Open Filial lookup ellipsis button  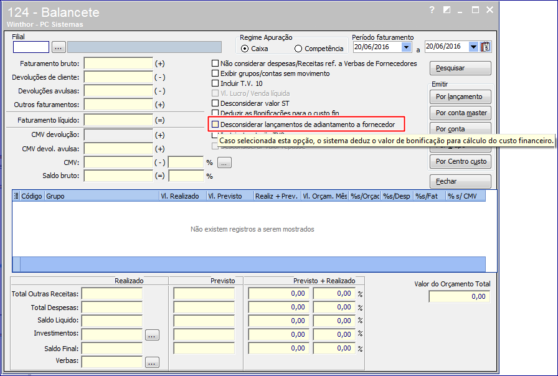coord(59,47)
